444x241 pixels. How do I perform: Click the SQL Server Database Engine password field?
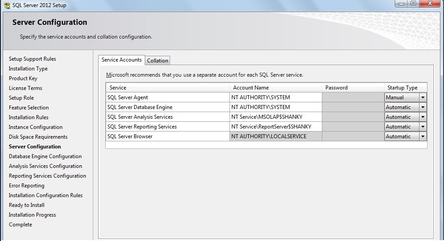353,107
